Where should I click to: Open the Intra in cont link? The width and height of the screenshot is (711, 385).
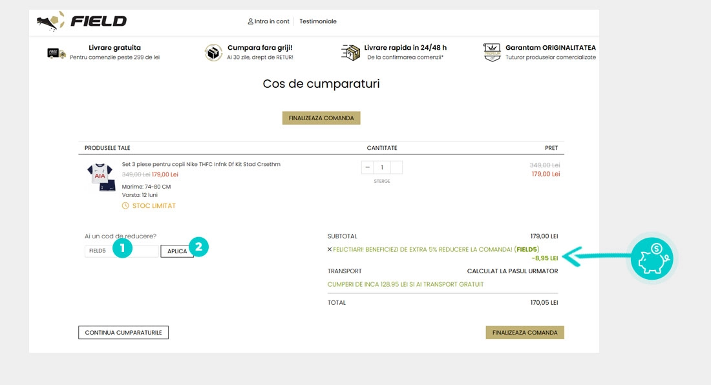(271, 21)
